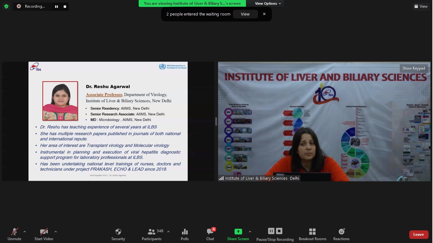Click the speaker video of Institute of Liver
The image size is (433, 243).
324,121
